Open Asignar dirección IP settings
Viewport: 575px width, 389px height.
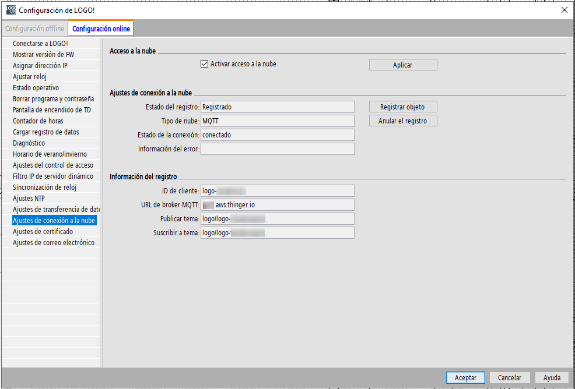(x=40, y=66)
